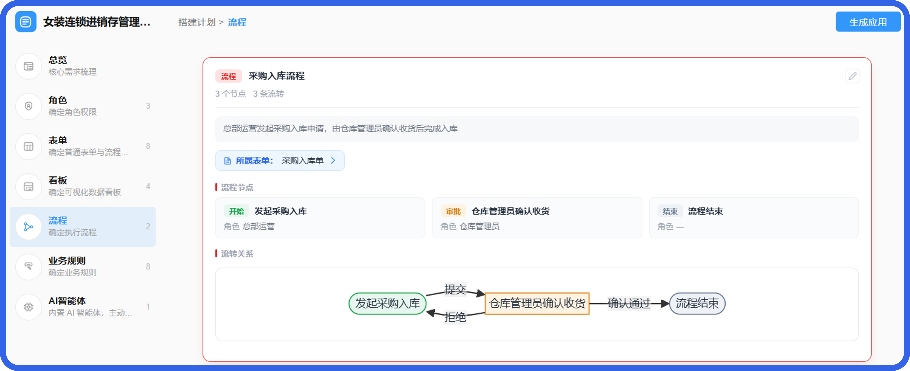910x371 pixels.
Task: Click the 流程 breadcrumb link
Action: 237,22
